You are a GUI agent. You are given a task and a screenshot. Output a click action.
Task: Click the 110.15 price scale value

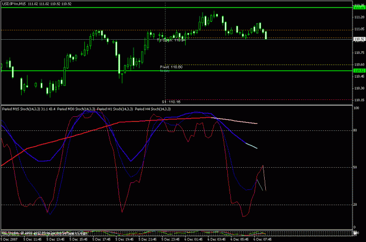359,100
